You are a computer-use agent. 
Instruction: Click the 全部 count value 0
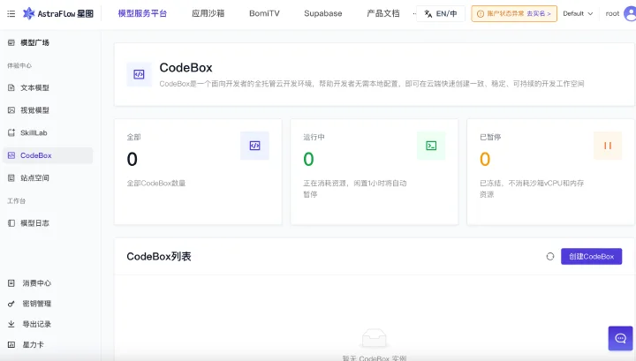coord(132,159)
